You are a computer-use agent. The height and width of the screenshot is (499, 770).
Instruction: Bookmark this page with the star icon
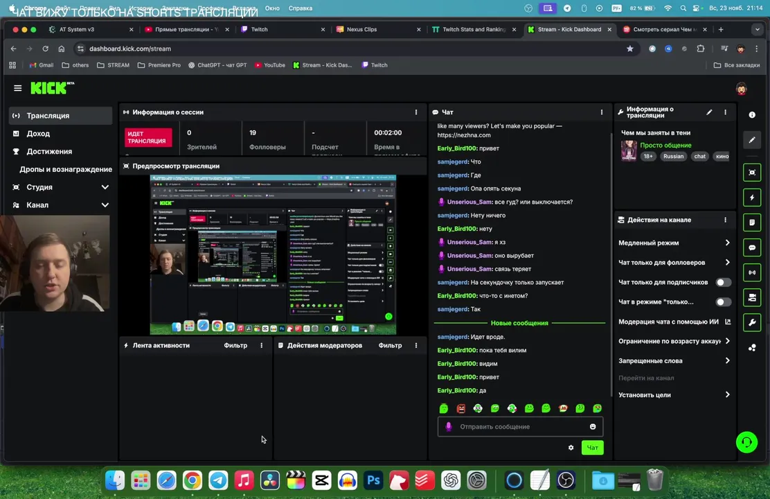coord(630,49)
